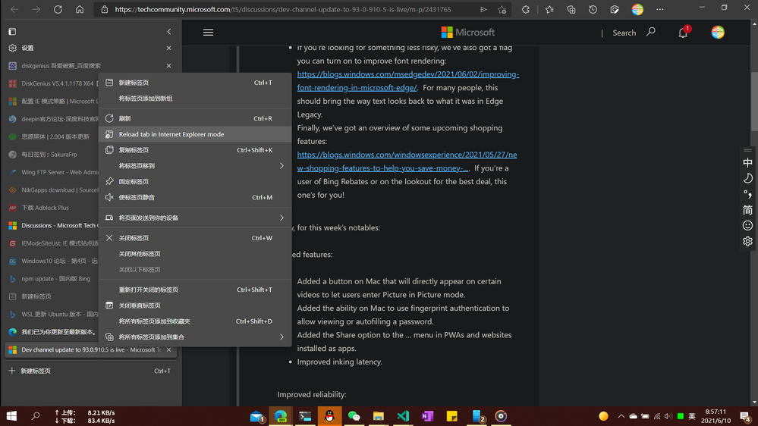
Task: Expand 将页面发送到你的设备 submenu
Action: click(x=195, y=218)
